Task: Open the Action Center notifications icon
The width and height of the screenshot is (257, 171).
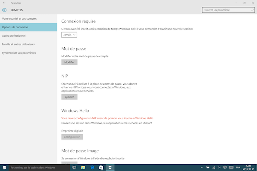Action: [x=225, y=168]
